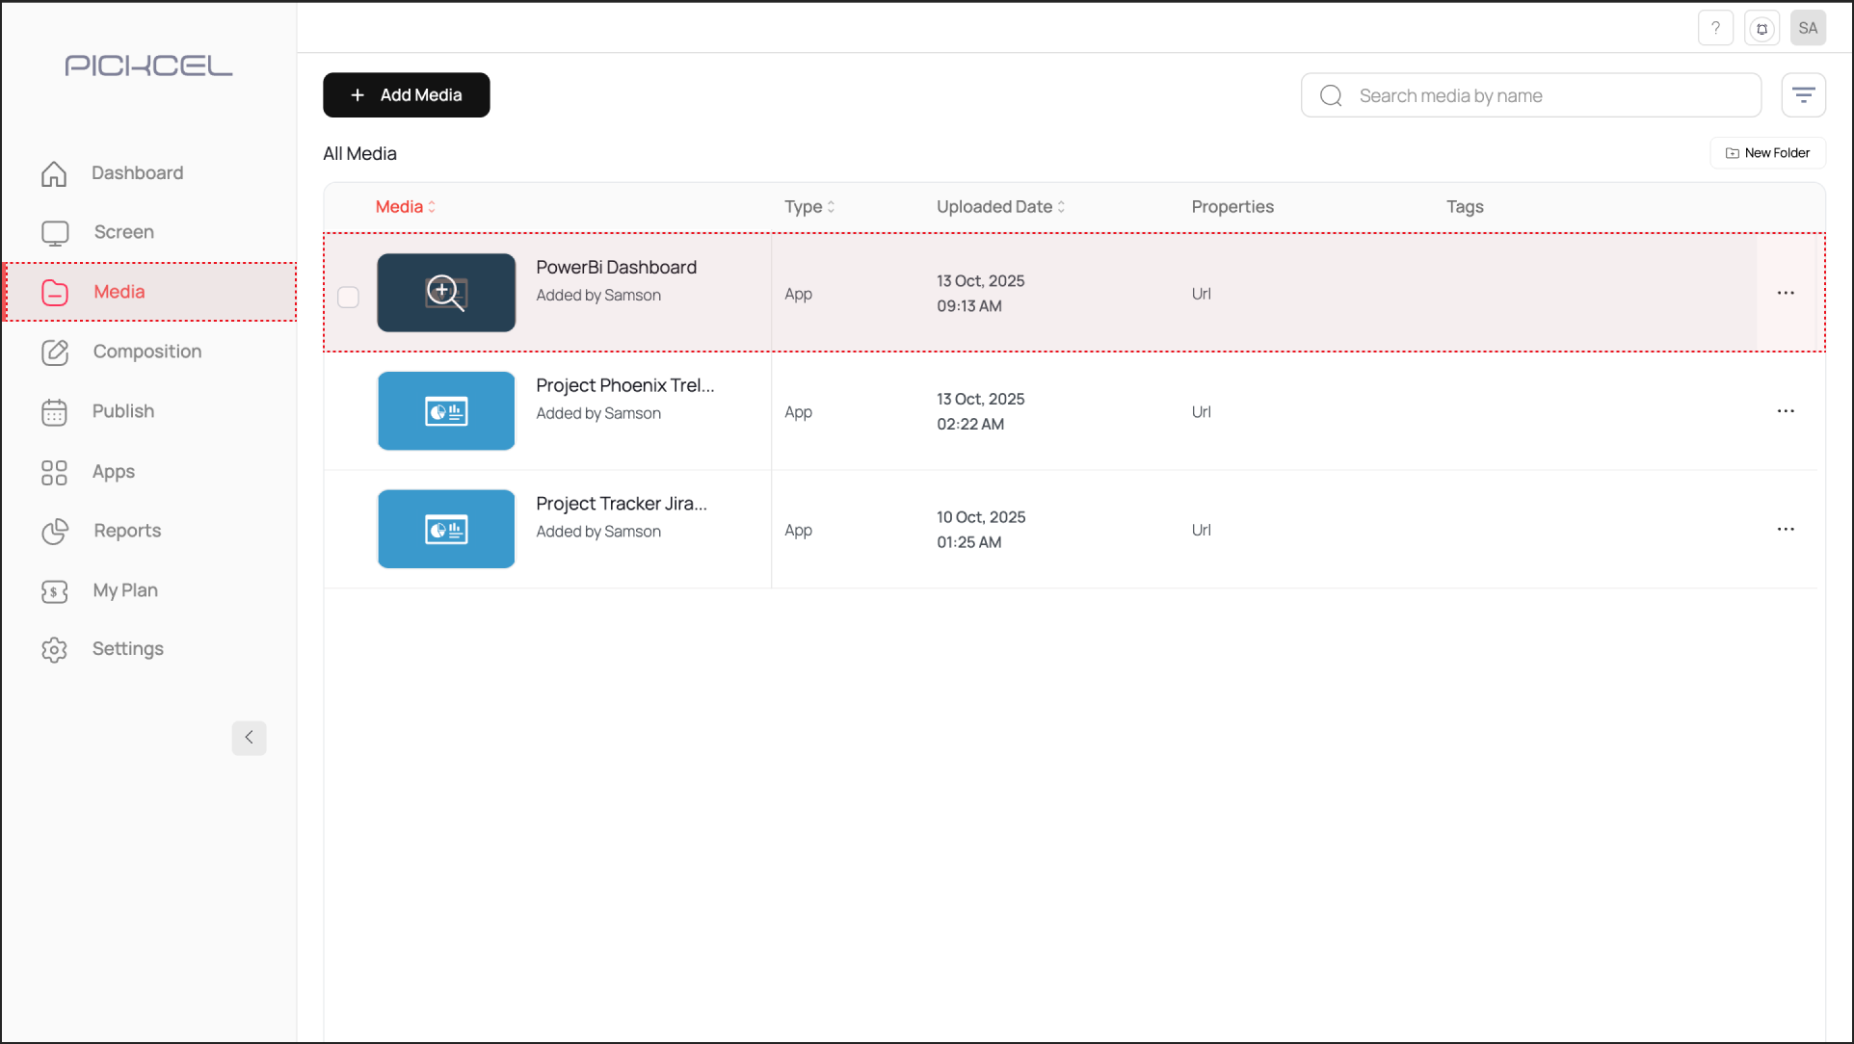This screenshot has height=1044, width=1854.
Task: Go to Screen in the sidebar
Action: point(123,232)
